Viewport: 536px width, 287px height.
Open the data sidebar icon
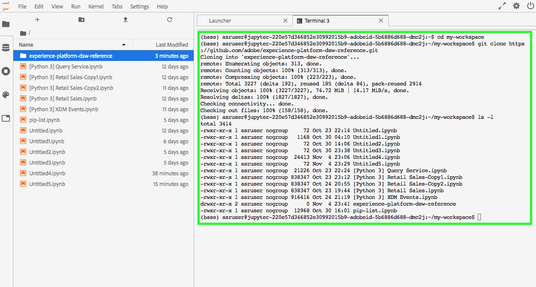6,48
